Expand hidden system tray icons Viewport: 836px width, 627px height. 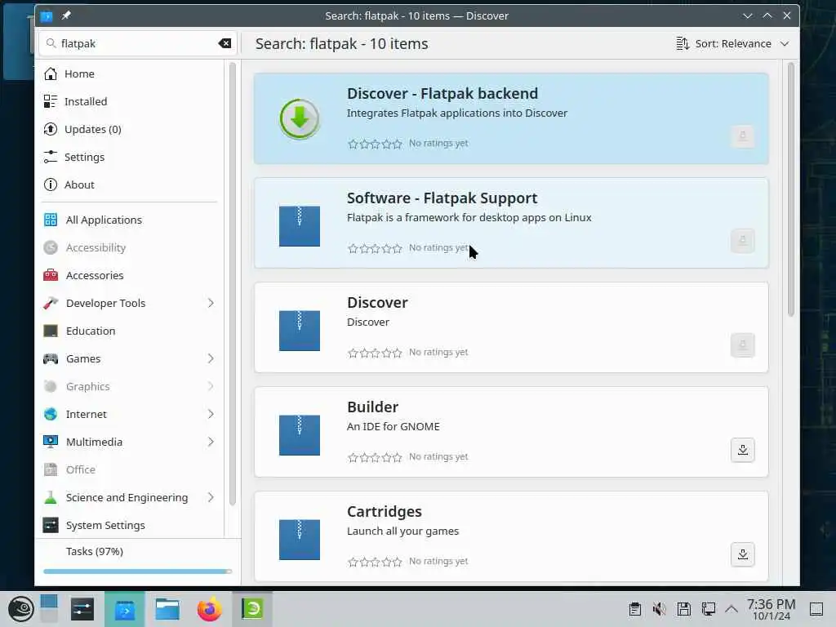click(x=731, y=609)
